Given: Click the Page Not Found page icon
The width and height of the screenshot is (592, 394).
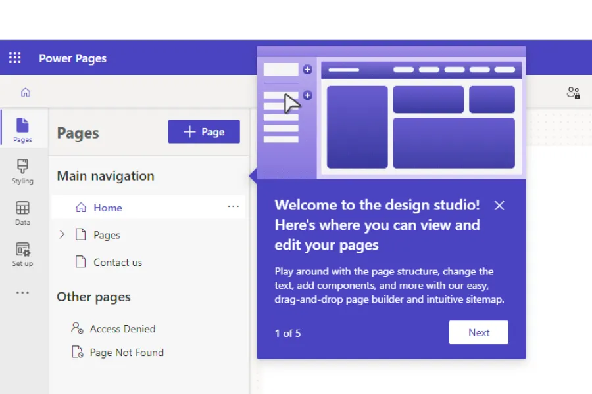Looking at the screenshot, I should [x=77, y=352].
